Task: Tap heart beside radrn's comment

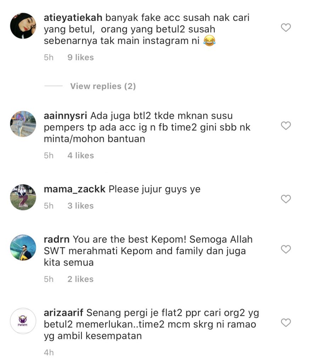Action: click(286, 249)
